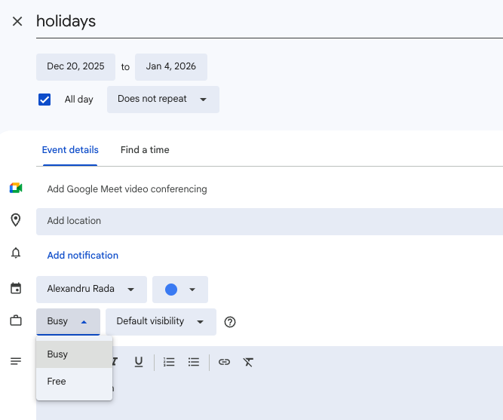Uncheck the All day checkbox
Image resolution: width=503 pixels, height=420 pixels.
tap(44, 100)
